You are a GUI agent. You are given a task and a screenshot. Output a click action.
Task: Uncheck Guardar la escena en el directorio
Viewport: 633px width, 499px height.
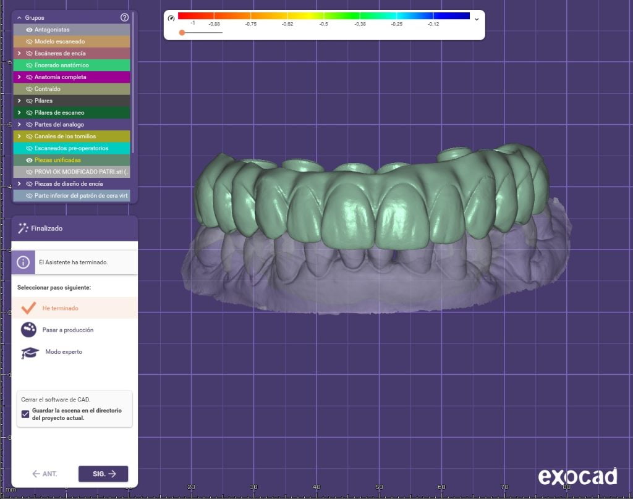click(25, 414)
